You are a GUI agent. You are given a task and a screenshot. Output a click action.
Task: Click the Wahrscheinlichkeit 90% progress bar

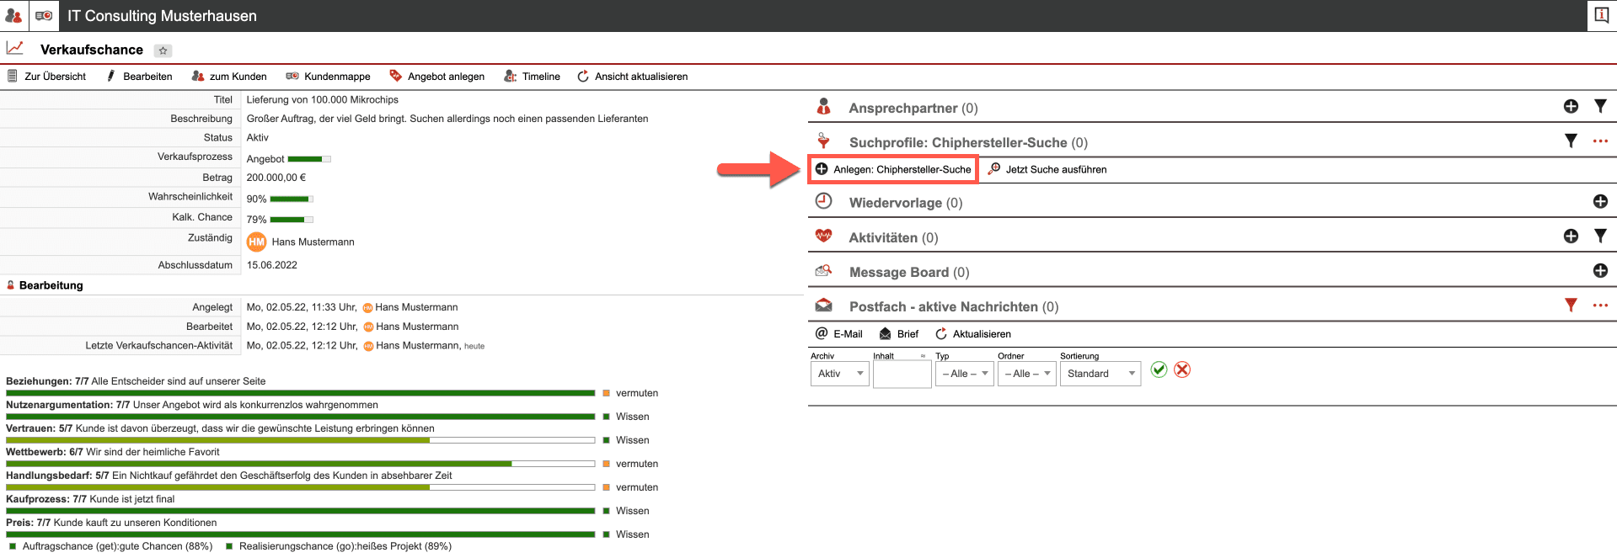tap(291, 199)
